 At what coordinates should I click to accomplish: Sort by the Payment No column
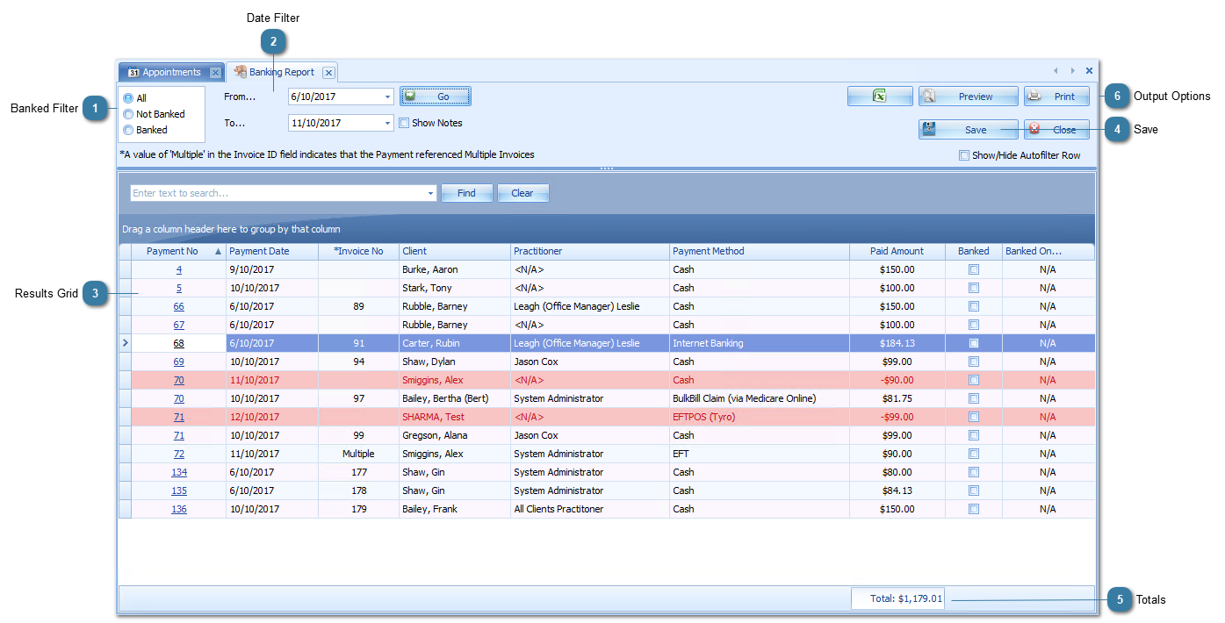(179, 251)
